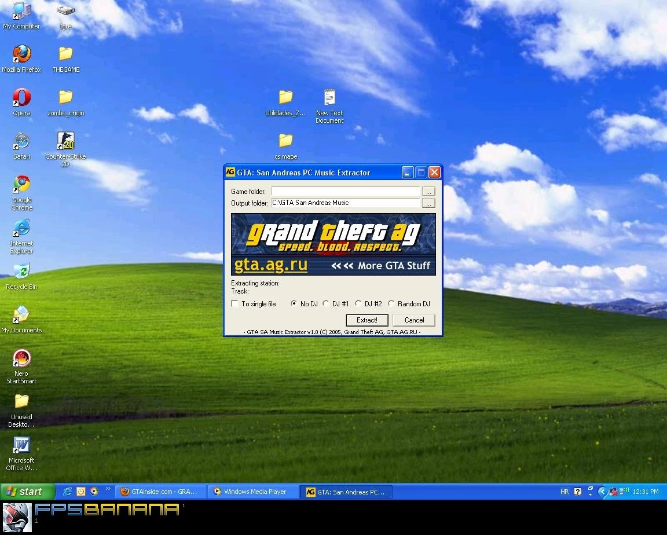
Task: Switch to Windows Media Player taskbar button
Action: (x=254, y=492)
